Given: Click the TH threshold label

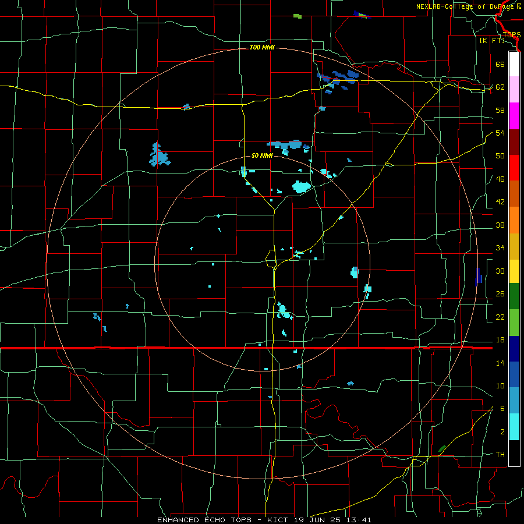Looking at the screenshot, I should click(x=500, y=455).
